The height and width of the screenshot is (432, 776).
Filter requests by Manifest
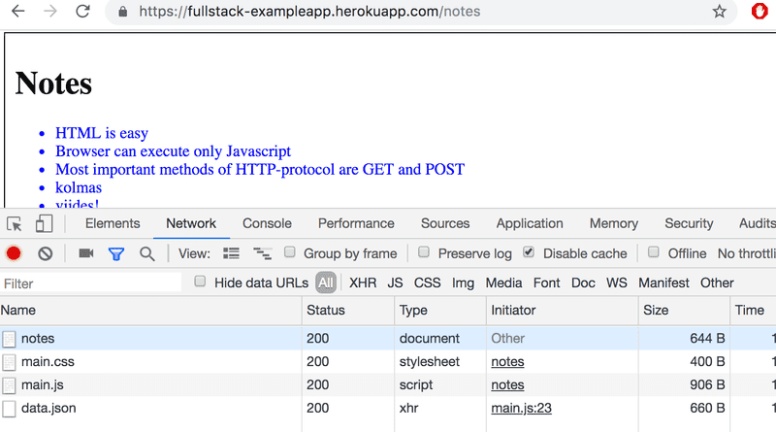pos(663,282)
